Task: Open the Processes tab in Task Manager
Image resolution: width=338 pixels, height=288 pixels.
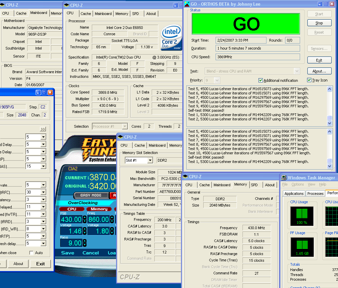Action: [x=315, y=194]
